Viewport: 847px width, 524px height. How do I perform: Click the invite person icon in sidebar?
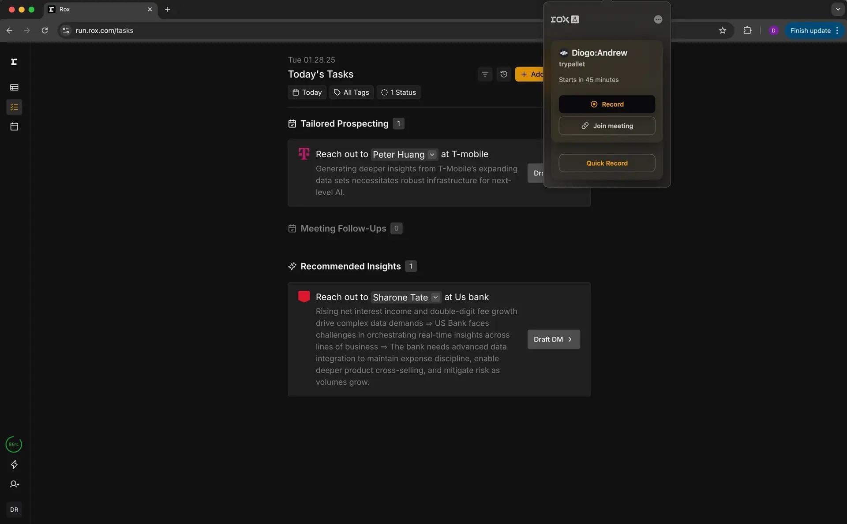point(14,484)
